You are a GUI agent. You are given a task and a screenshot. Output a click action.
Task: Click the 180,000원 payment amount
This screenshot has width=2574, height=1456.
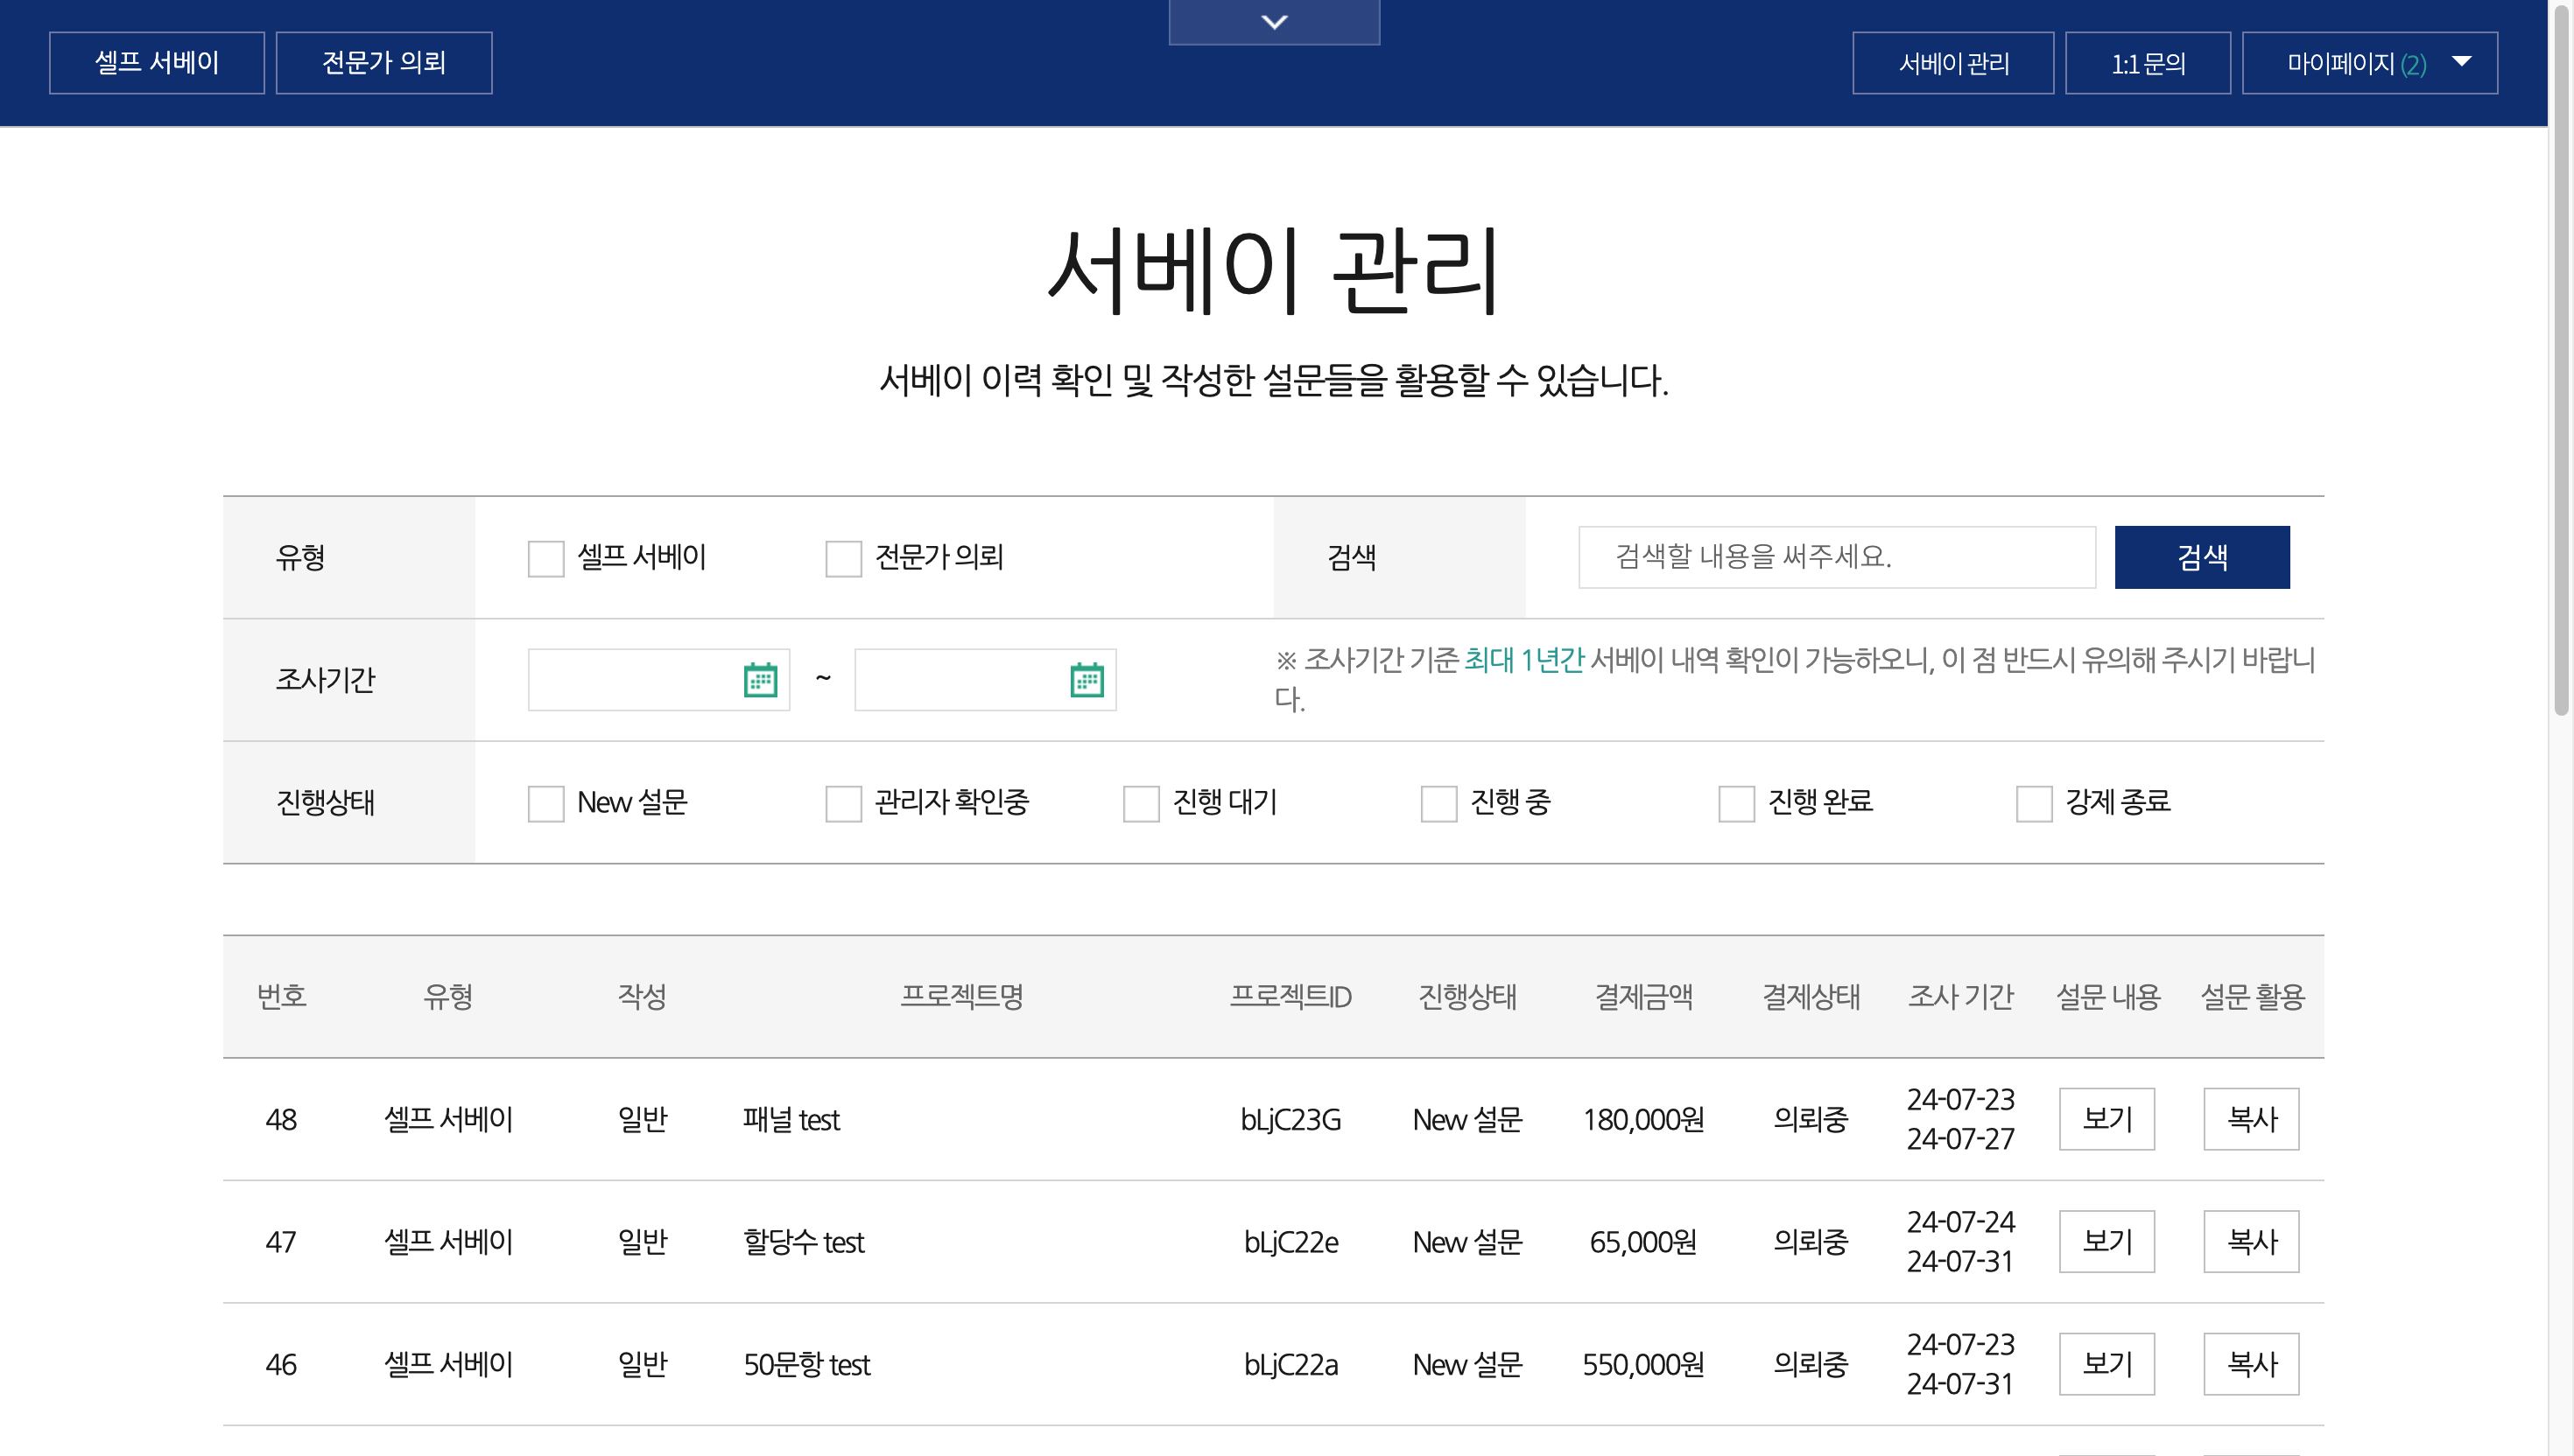tap(1642, 1120)
